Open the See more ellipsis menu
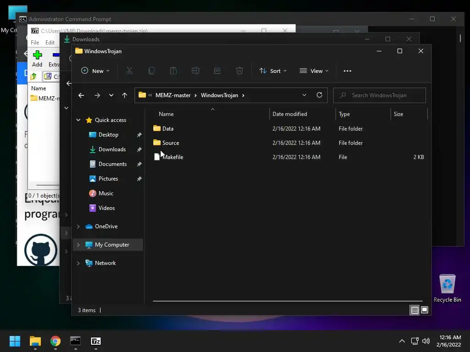The height and width of the screenshot is (352, 470). pyautogui.click(x=347, y=71)
